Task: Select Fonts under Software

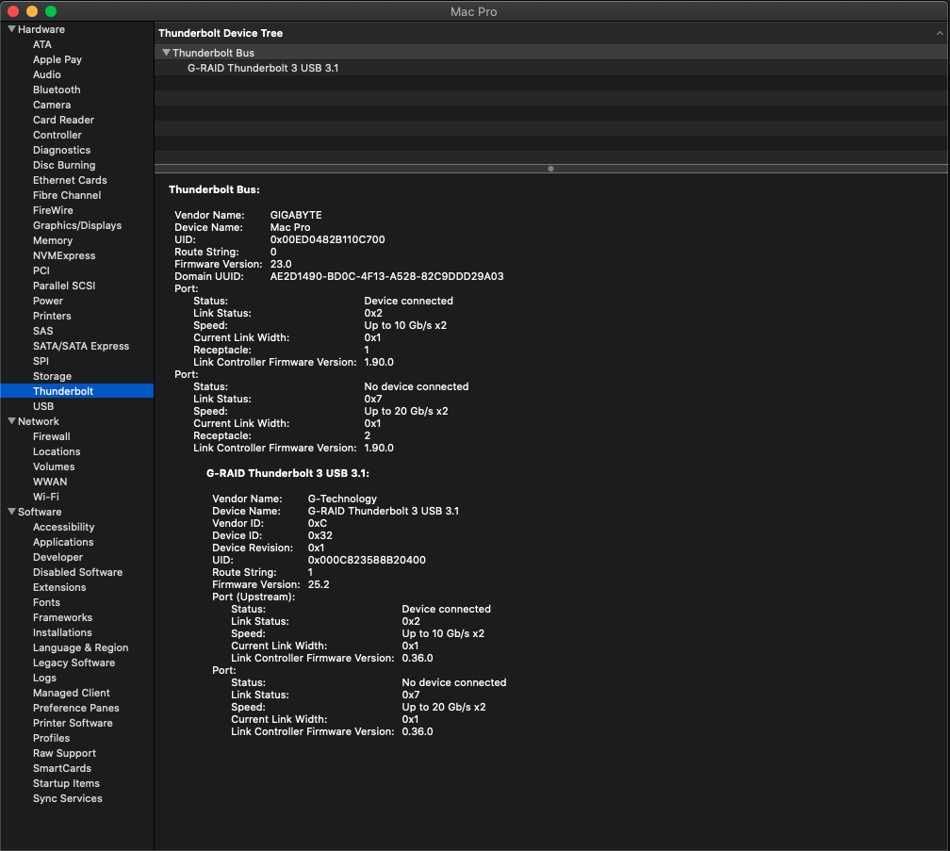Action: [47, 602]
